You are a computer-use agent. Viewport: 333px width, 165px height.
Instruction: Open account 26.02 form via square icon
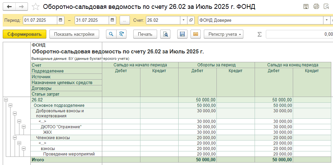coord(191,20)
